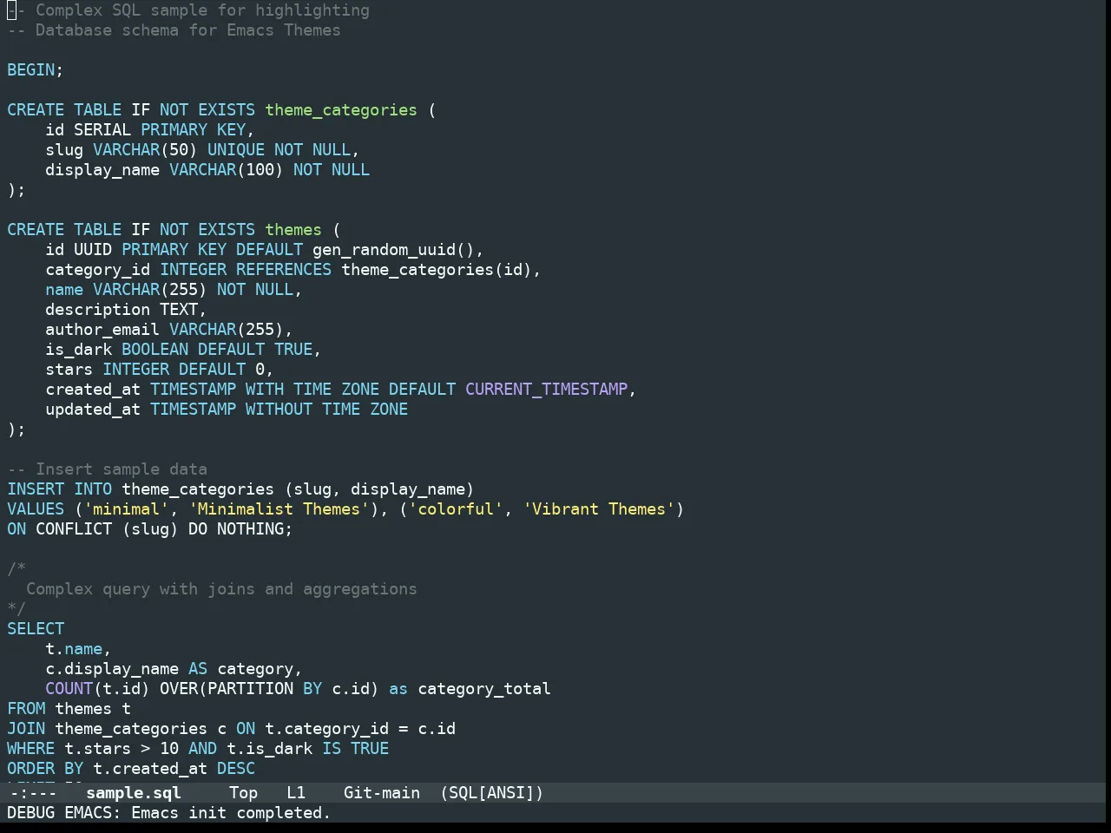
Task: Click the SELECT keyword
Action: 36,629
